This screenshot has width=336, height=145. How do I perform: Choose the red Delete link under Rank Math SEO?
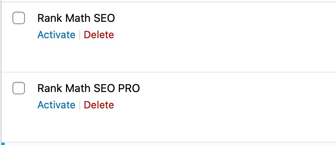[x=99, y=35]
